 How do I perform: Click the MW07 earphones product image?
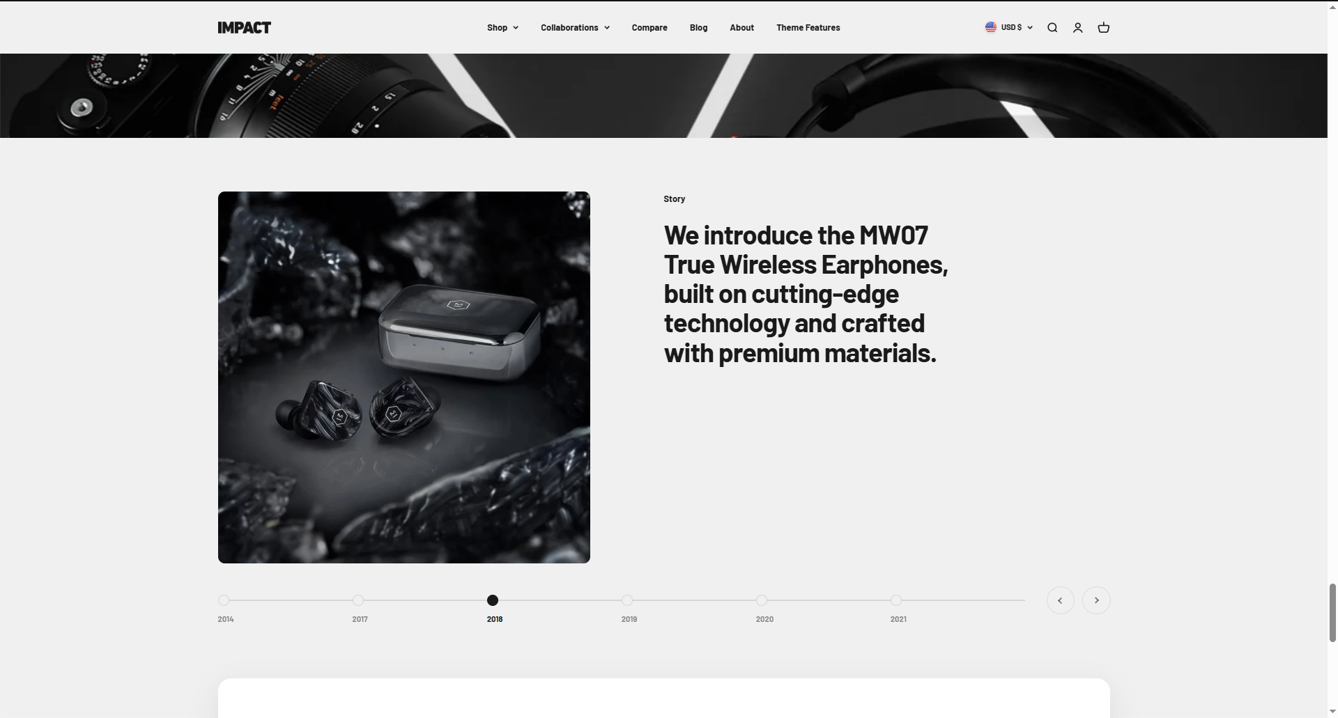pos(404,377)
